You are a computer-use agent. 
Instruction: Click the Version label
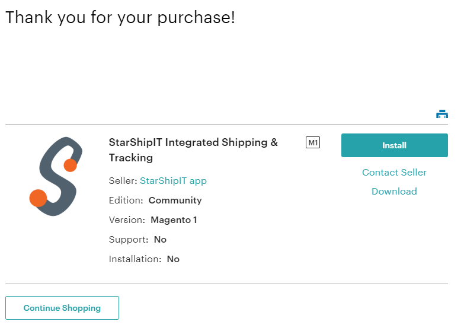click(x=127, y=220)
